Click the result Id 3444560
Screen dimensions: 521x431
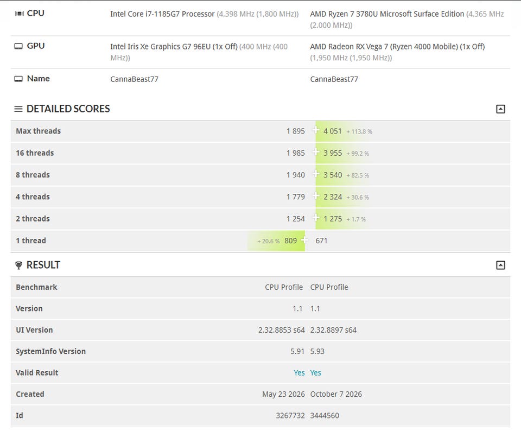325,416
